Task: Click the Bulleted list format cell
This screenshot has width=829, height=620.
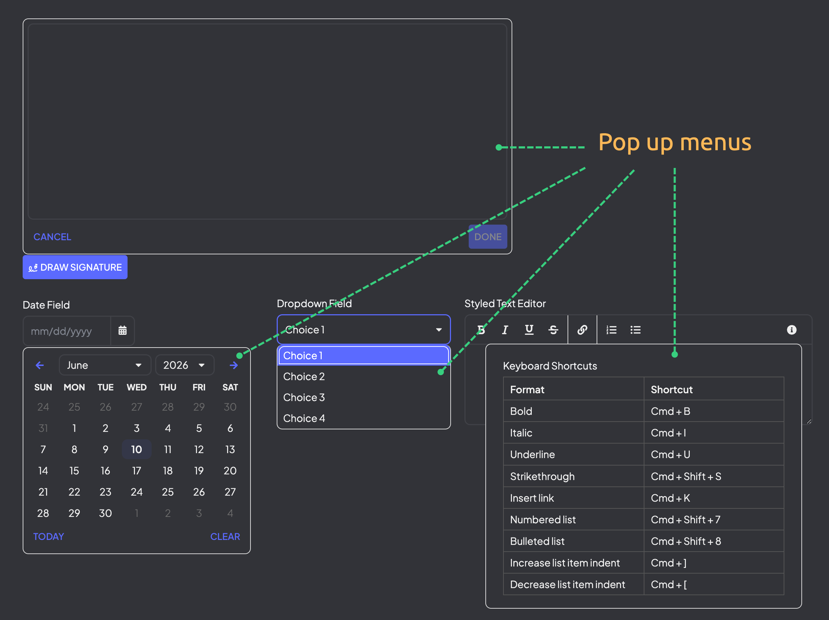Action: pos(574,541)
